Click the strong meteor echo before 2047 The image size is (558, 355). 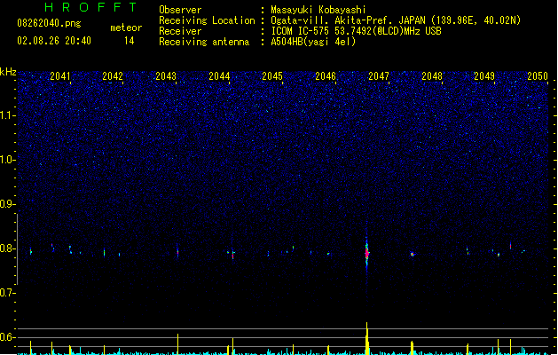click(x=367, y=253)
